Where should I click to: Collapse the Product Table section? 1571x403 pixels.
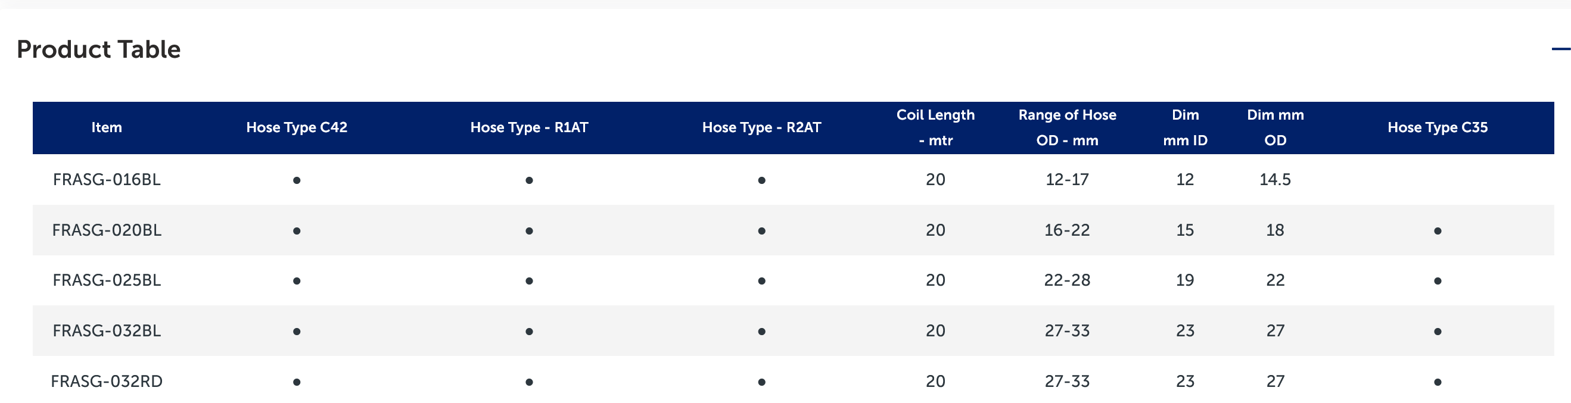click(x=1560, y=49)
